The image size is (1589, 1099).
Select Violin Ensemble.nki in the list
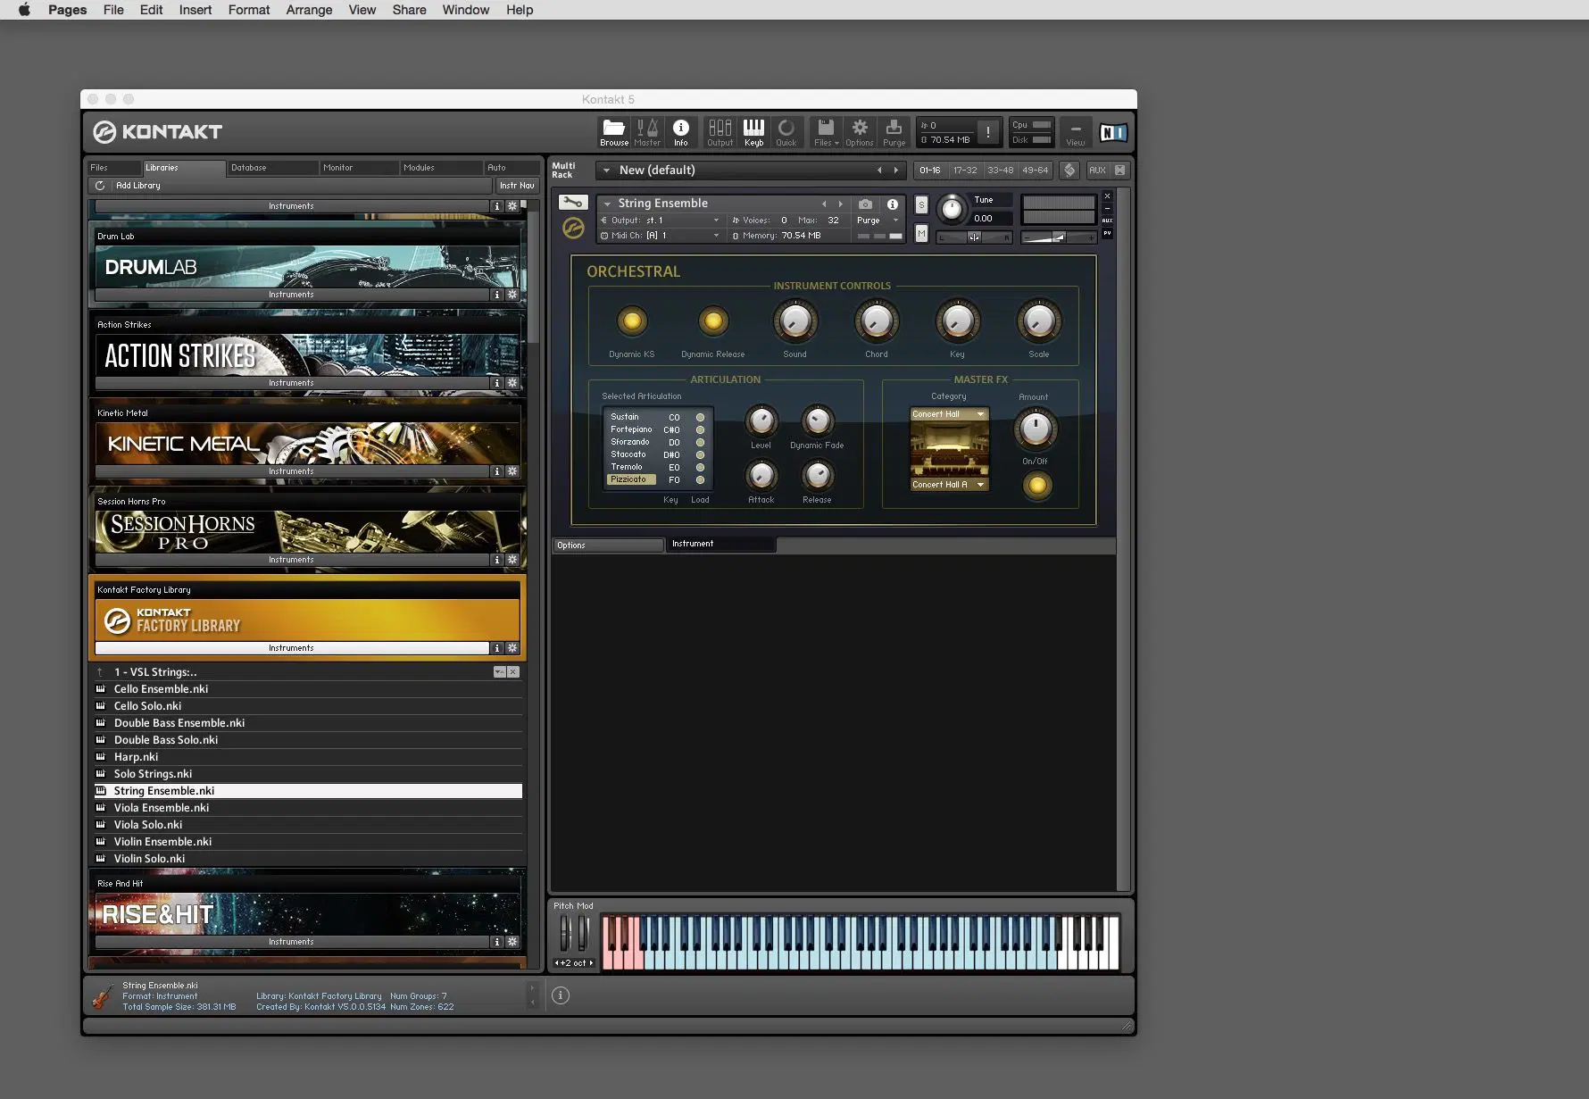[162, 842]
